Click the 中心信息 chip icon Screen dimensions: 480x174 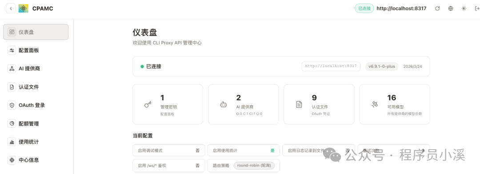[x=12, y=160]
